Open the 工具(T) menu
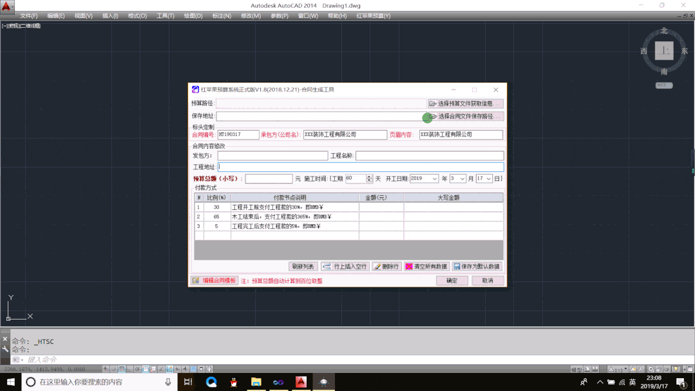 tap(166, 16)
